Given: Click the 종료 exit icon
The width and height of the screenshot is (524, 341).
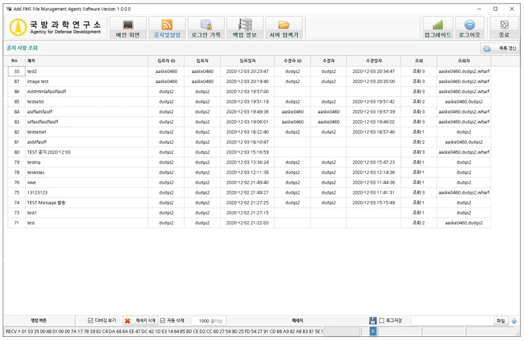Looking at the screenshot, I should 504,25.
